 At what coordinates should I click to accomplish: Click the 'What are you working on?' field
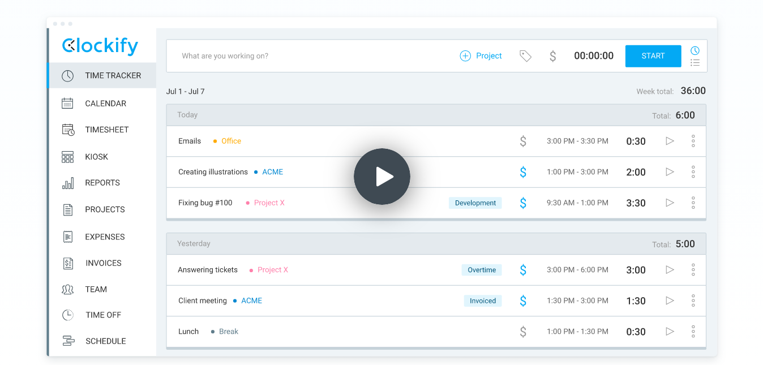pos(225,56)
